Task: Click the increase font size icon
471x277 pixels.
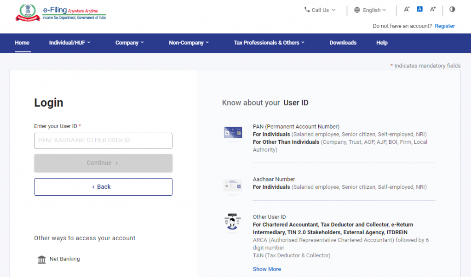Action: (433, 9)
